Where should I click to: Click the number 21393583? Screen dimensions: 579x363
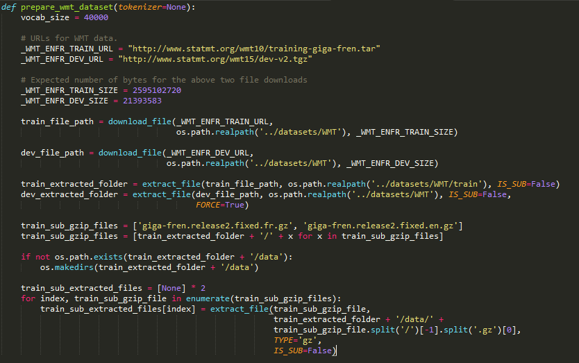(142, 101)
